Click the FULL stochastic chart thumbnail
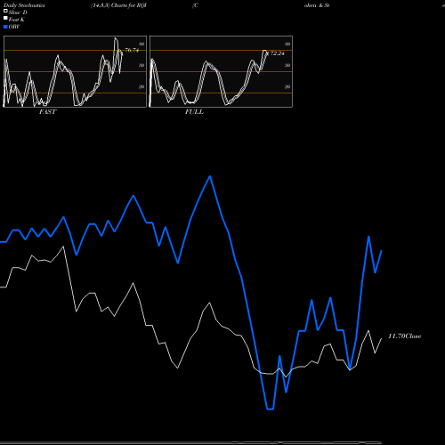The height and width of the screenshot is (445, 445). [221, 71]
